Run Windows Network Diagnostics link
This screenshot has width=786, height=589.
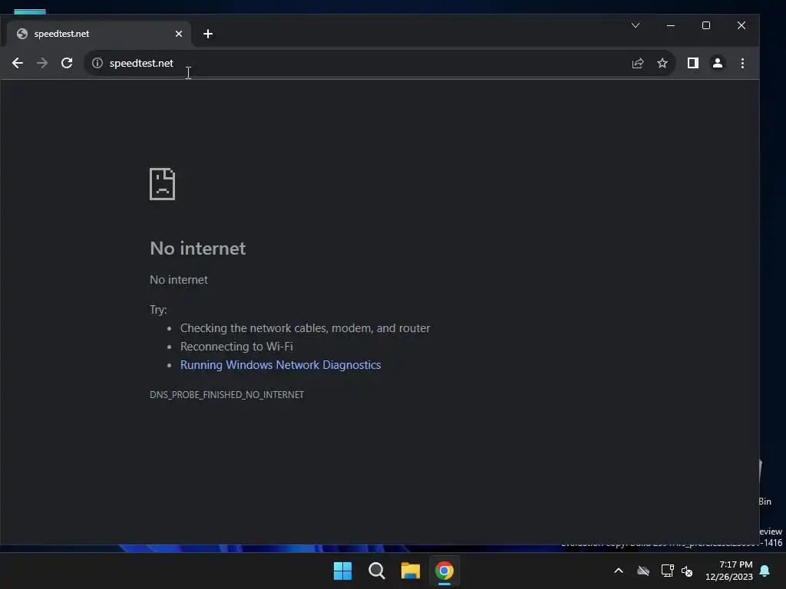[x=281, y=364]
